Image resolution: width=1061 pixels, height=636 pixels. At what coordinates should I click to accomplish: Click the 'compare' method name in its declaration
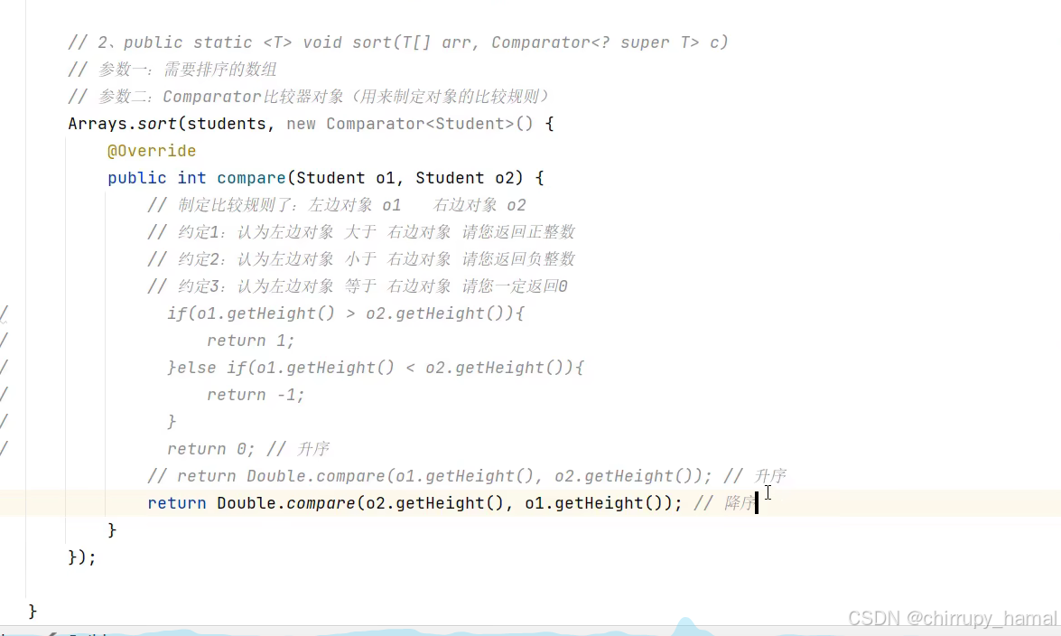[x=251, y=178]
